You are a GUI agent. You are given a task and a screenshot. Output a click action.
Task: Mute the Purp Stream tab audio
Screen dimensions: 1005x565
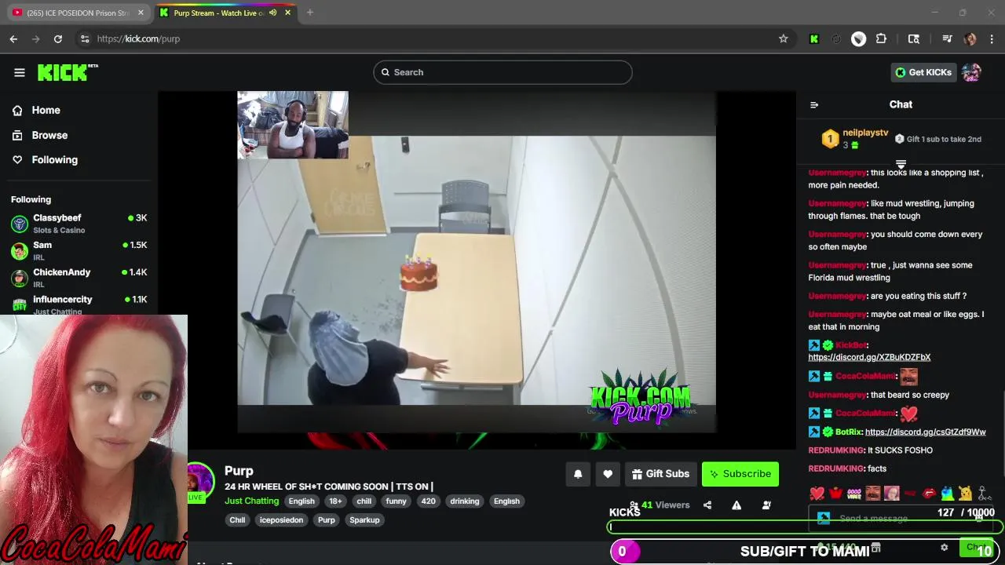[273, 13]
